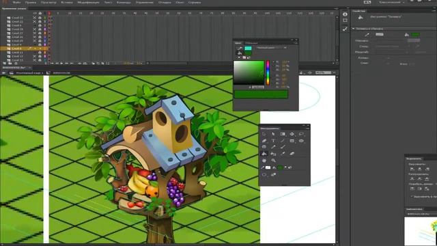
Task: Select the Hand tool
Action: 264,161
